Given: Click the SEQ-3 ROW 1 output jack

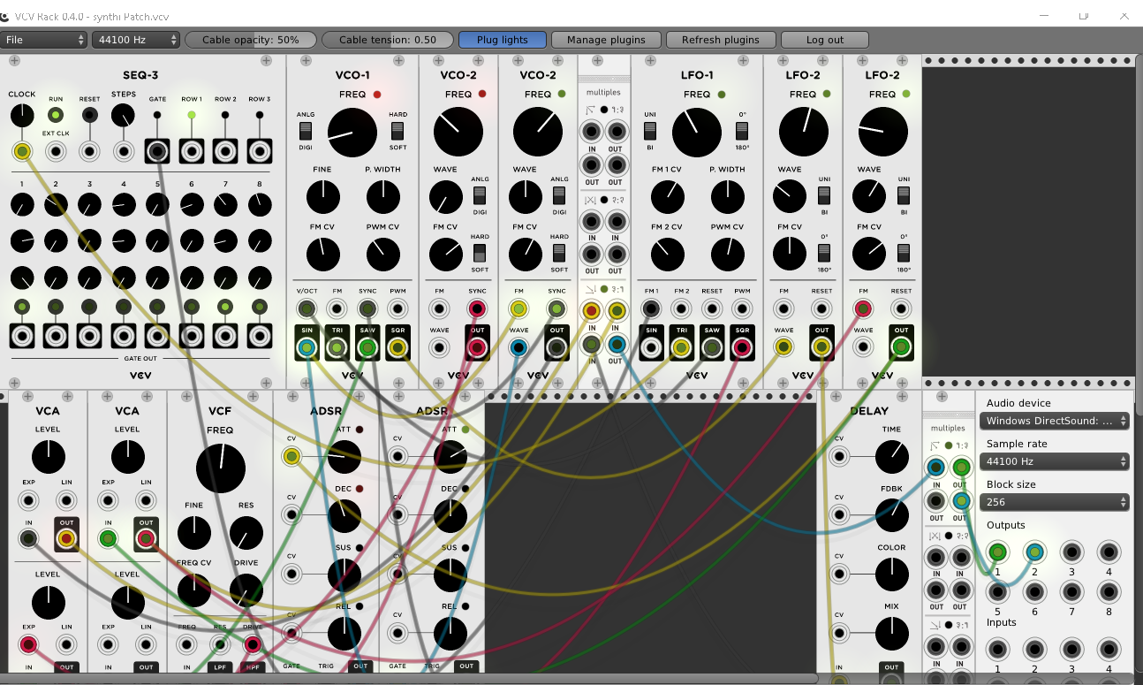Looking at the screenshot, I should point(192,151).
